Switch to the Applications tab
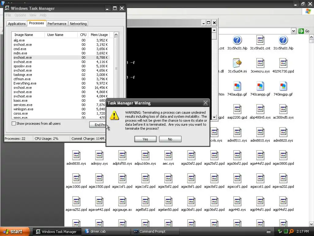Image resolution: width=314 pixels, height=236 pixels. tap(17, 24)
